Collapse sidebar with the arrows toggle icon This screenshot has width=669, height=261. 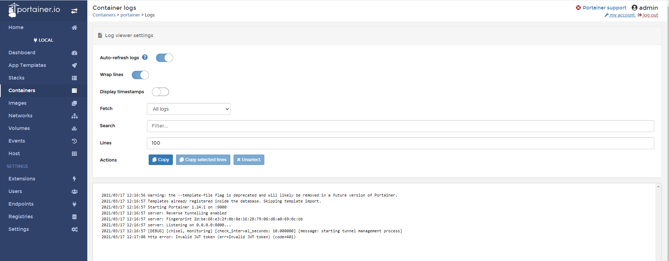point(74,11)
